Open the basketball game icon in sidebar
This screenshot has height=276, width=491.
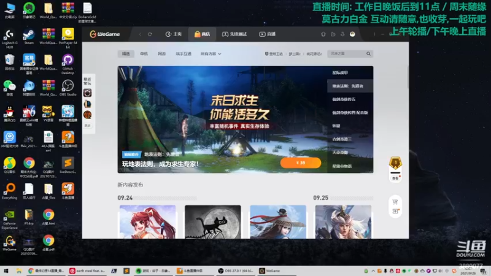(x=87, y=115)
